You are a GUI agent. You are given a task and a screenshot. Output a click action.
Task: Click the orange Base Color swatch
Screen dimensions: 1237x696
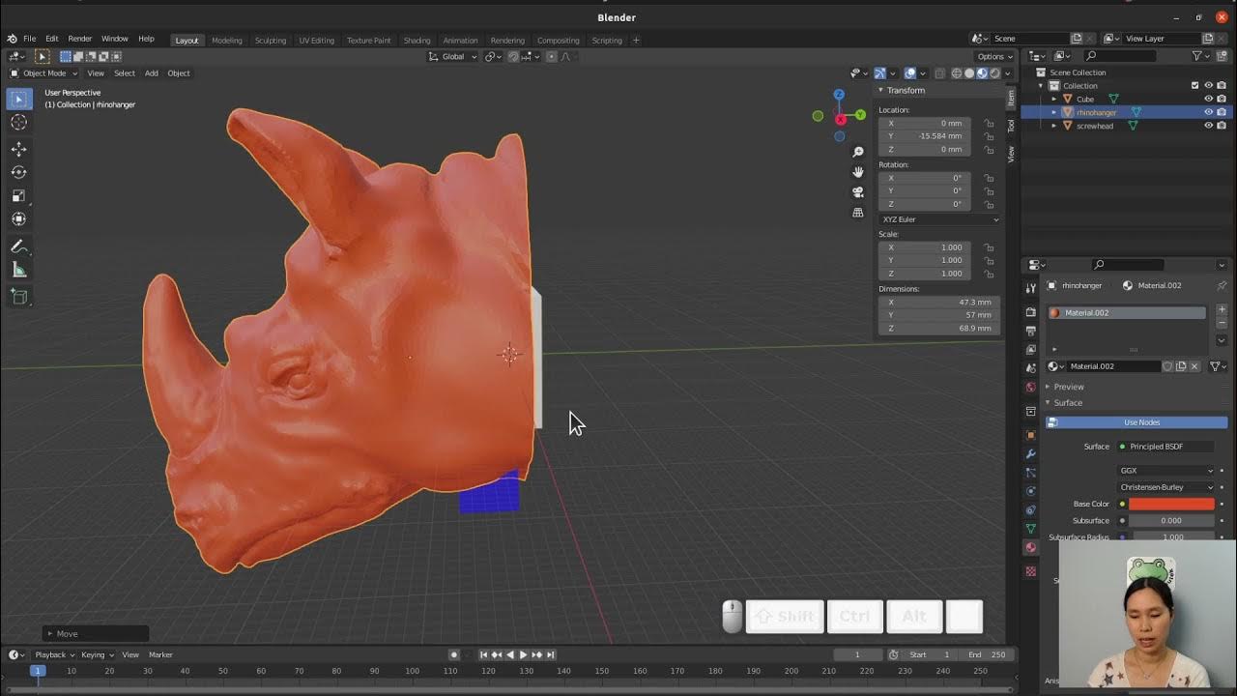[x=1171, y=504]
